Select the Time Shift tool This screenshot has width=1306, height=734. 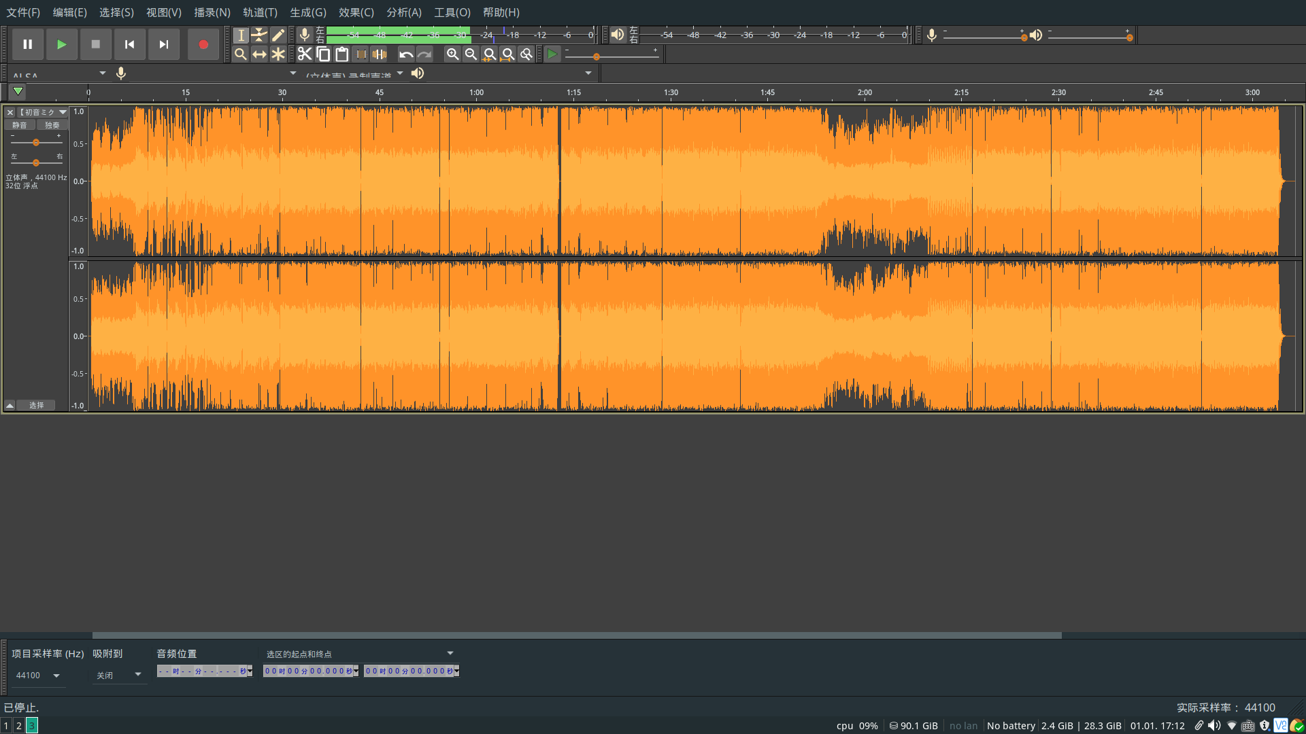click(259, 54)
